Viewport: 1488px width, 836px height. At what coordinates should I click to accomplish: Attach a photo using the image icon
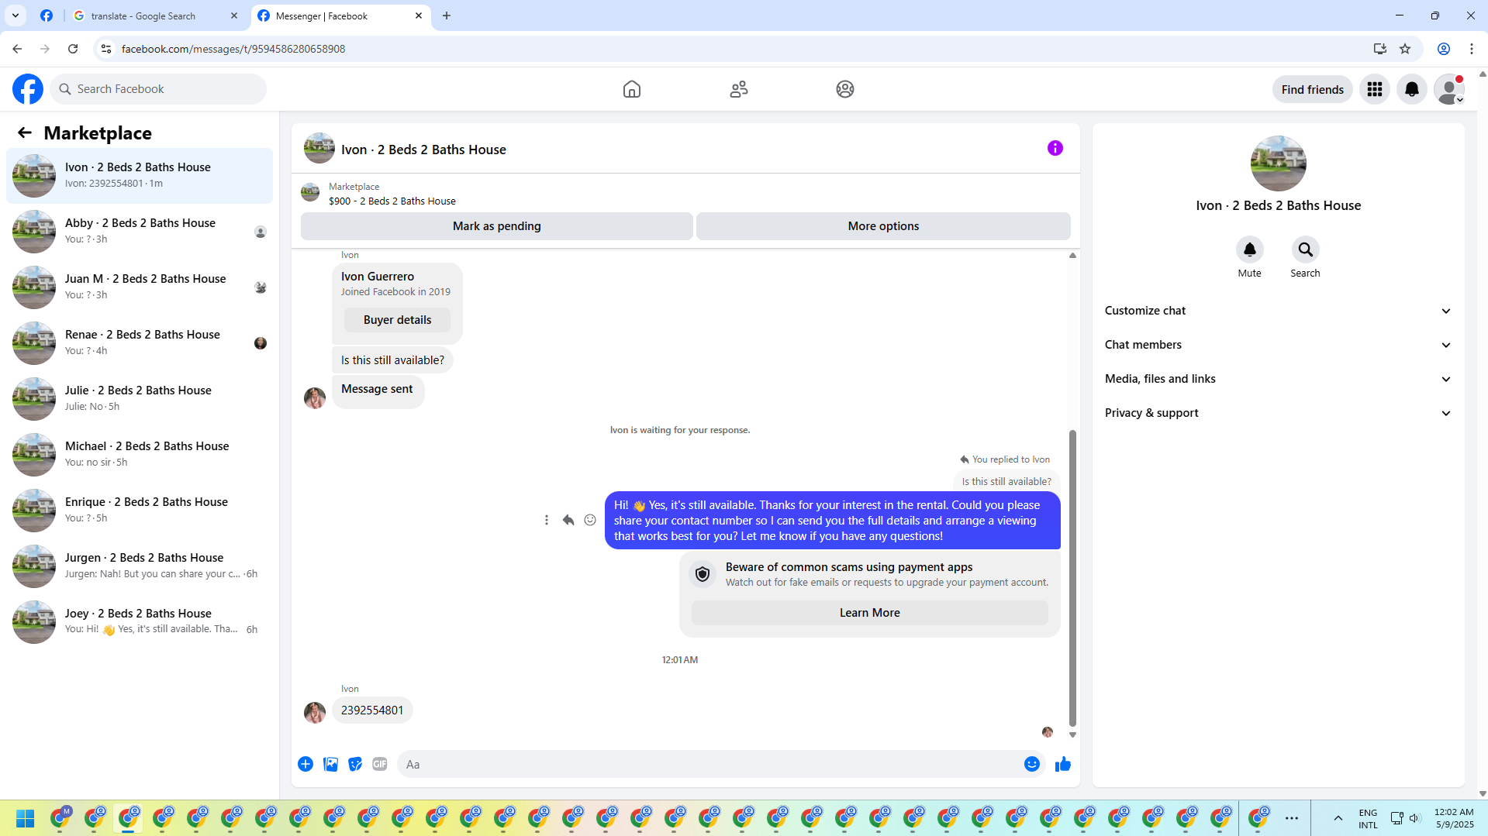pyautogui.click(x=330, y=764)
